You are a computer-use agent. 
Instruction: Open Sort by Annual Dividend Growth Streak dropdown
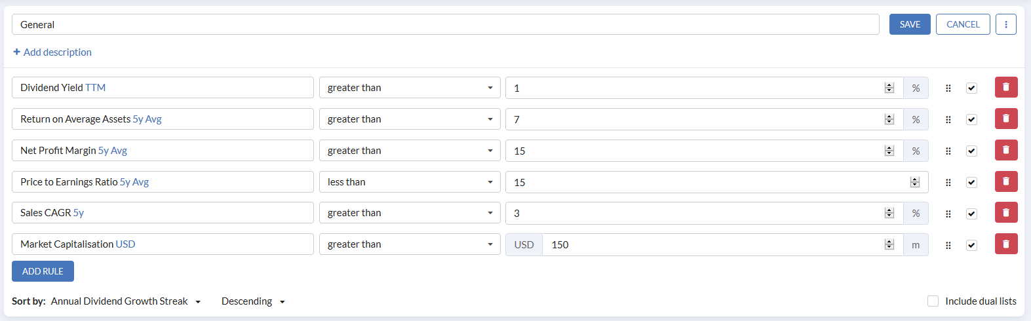click(126, 301)
